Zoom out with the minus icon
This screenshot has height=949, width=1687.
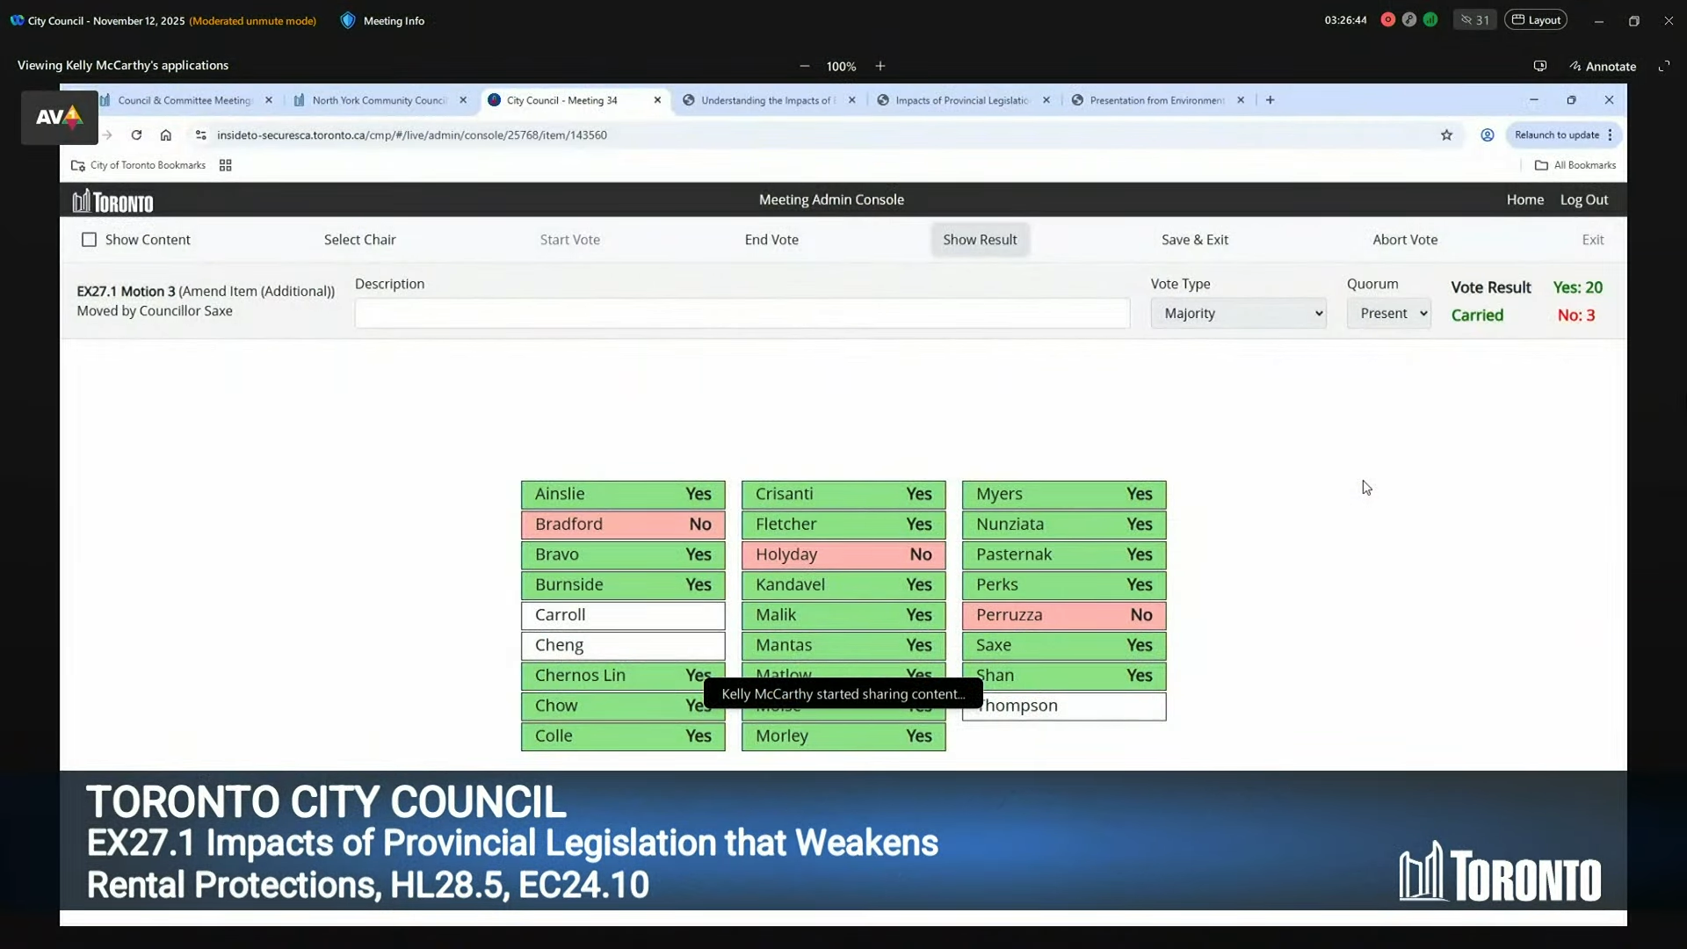(804, 66)
